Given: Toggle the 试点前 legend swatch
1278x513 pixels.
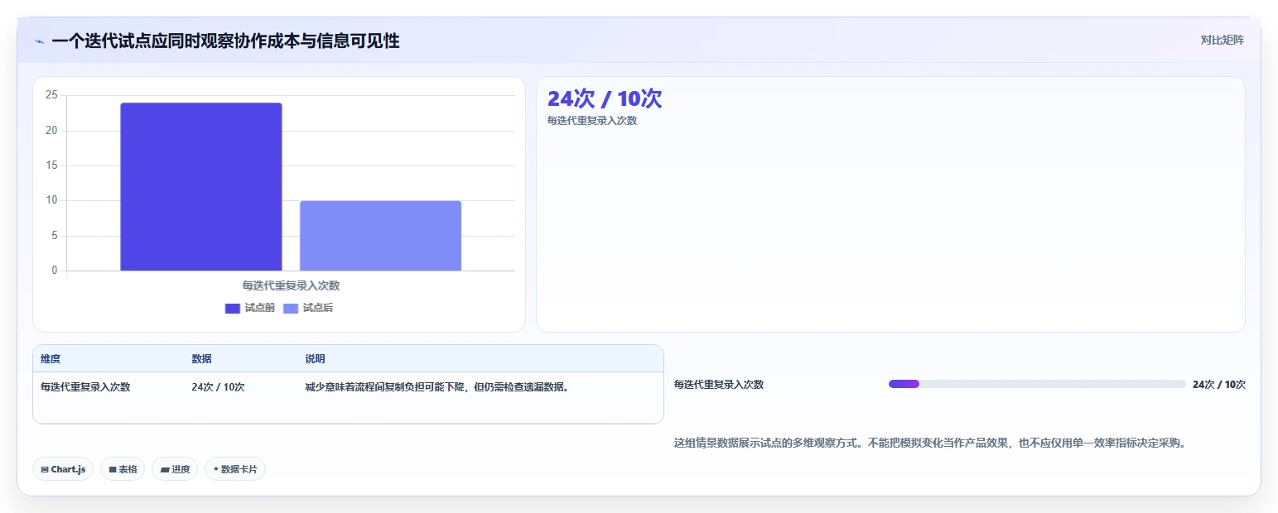Looking at the screenshot, I should [x=233, y=309].
